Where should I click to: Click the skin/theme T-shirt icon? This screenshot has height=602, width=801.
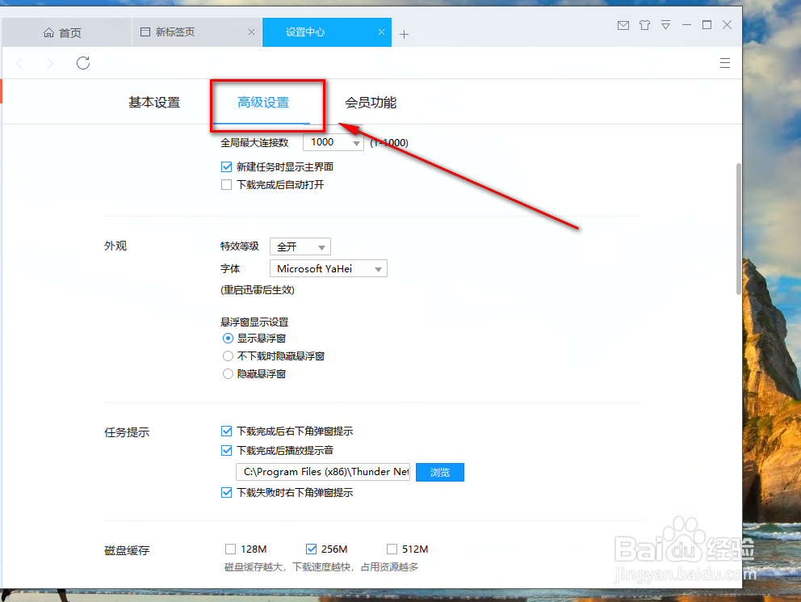coord(644,25)
